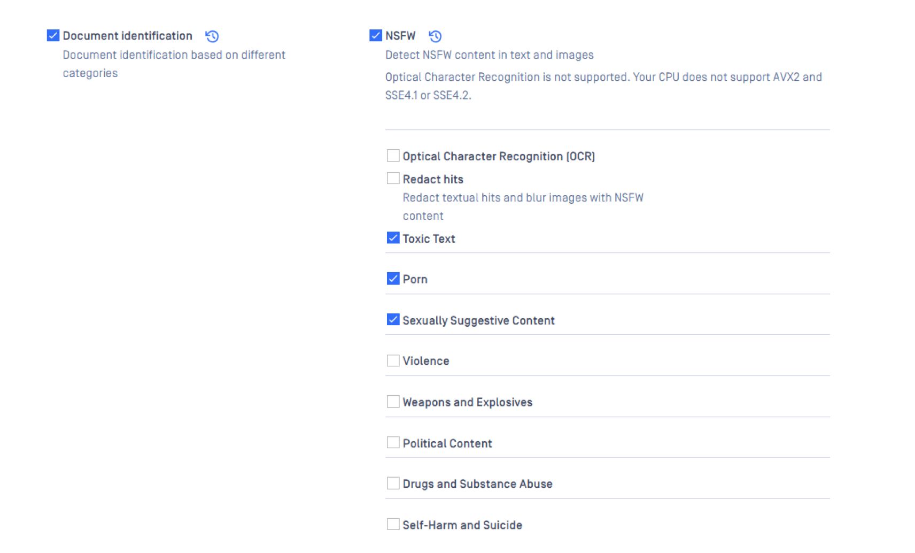The height and width of the screenshot is (553, 915).
Task: Click the NSFW heading label
Action: (x=400, y=35)
